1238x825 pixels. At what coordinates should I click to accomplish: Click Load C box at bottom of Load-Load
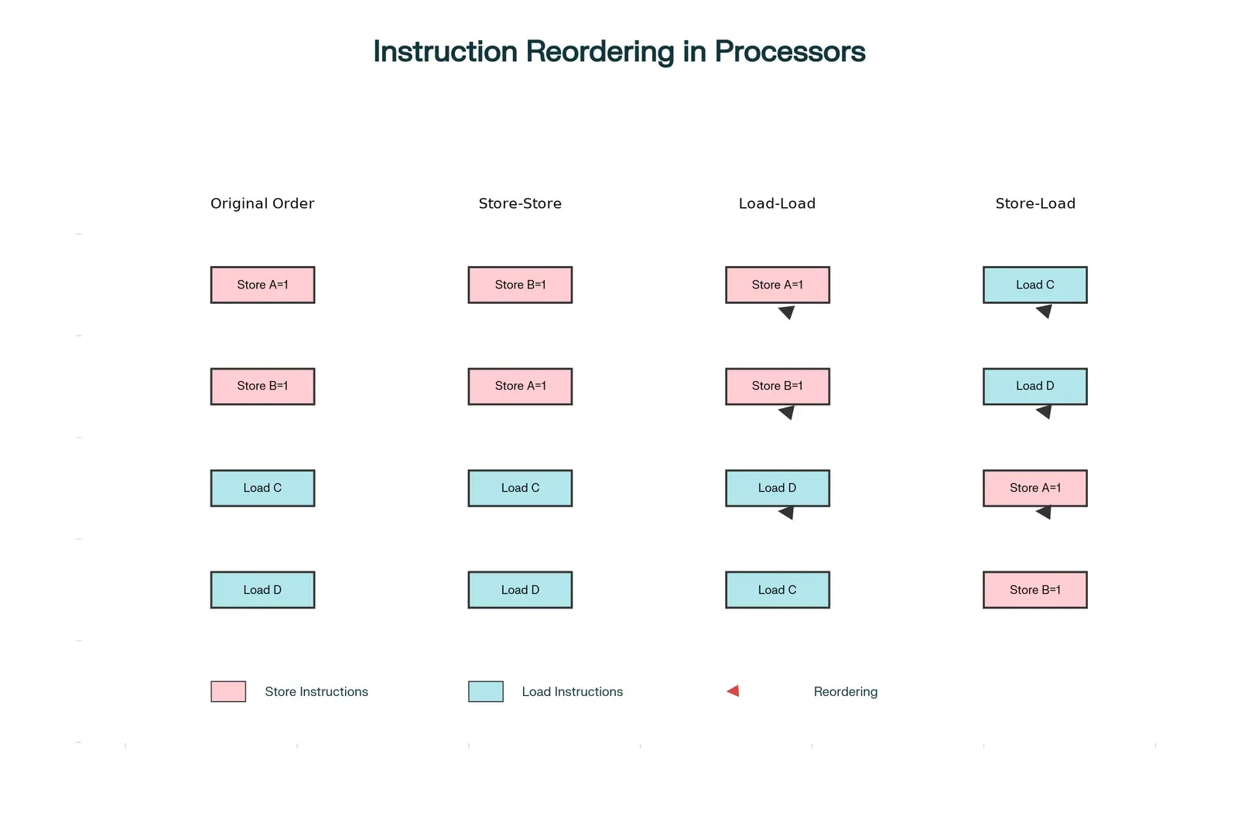click(x=778, y=590)
